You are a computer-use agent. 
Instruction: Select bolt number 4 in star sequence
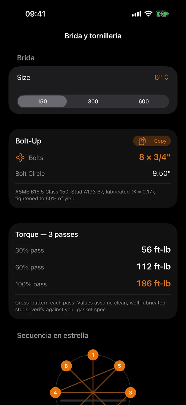[55, 393]
